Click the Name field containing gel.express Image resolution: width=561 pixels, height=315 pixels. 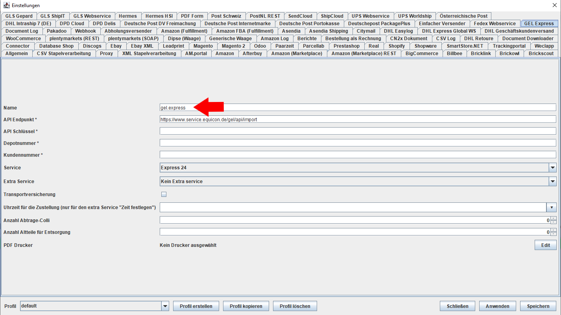click(358, 107)
